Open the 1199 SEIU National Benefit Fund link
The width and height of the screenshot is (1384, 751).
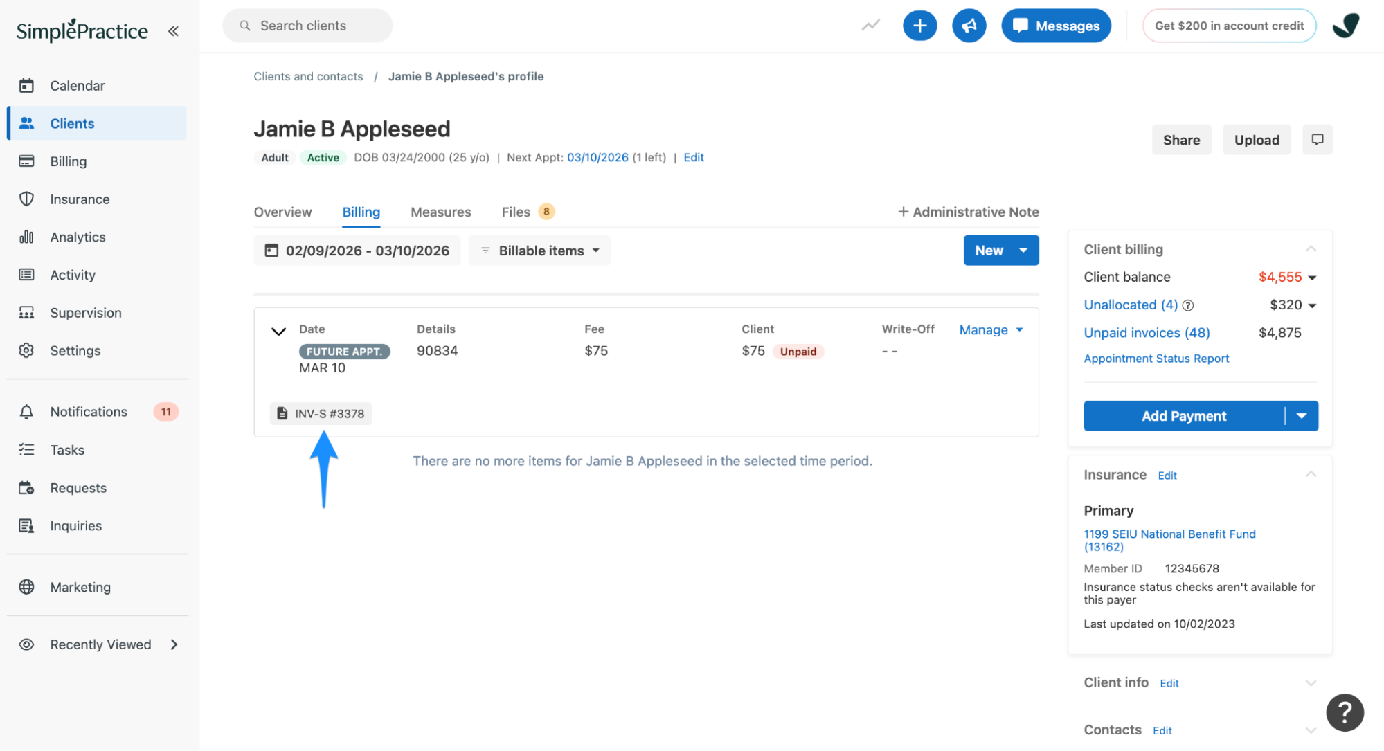tap(1169, 540)
